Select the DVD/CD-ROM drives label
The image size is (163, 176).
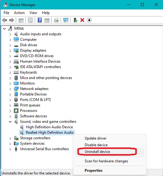click(x=37, y=56)
